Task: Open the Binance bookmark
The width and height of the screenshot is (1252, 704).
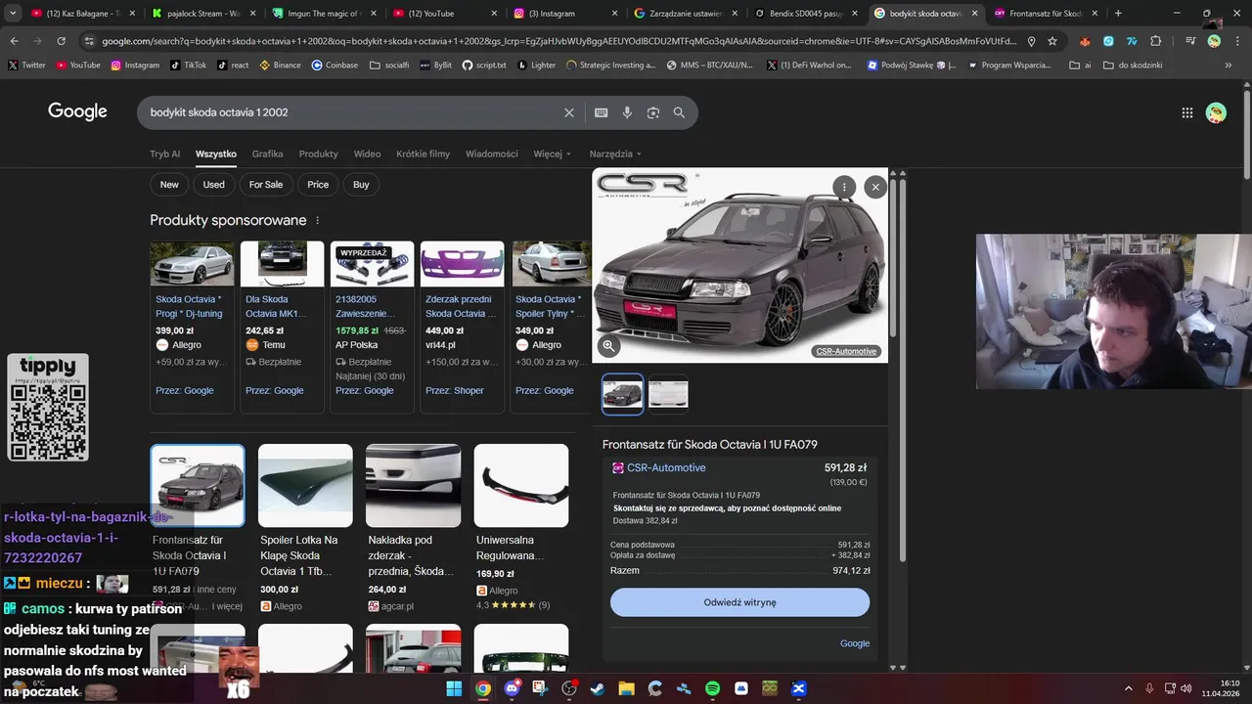Action: (280, 65)
